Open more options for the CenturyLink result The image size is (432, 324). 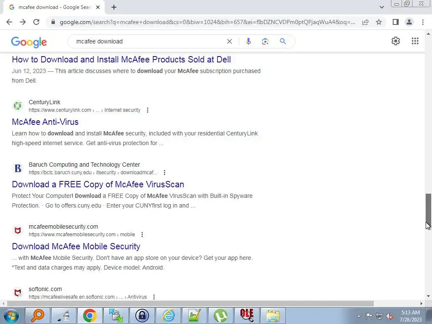click(x=148, y=110)
